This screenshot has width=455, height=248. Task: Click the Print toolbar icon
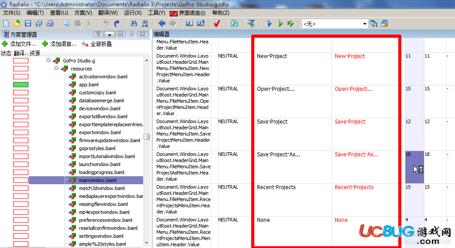(50, 24)
